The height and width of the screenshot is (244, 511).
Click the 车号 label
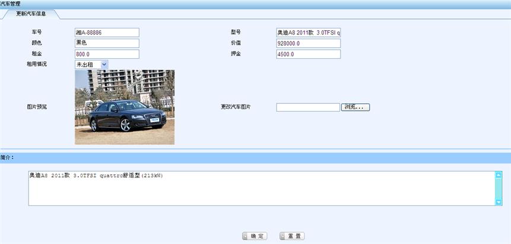click(x=37, y=32)
